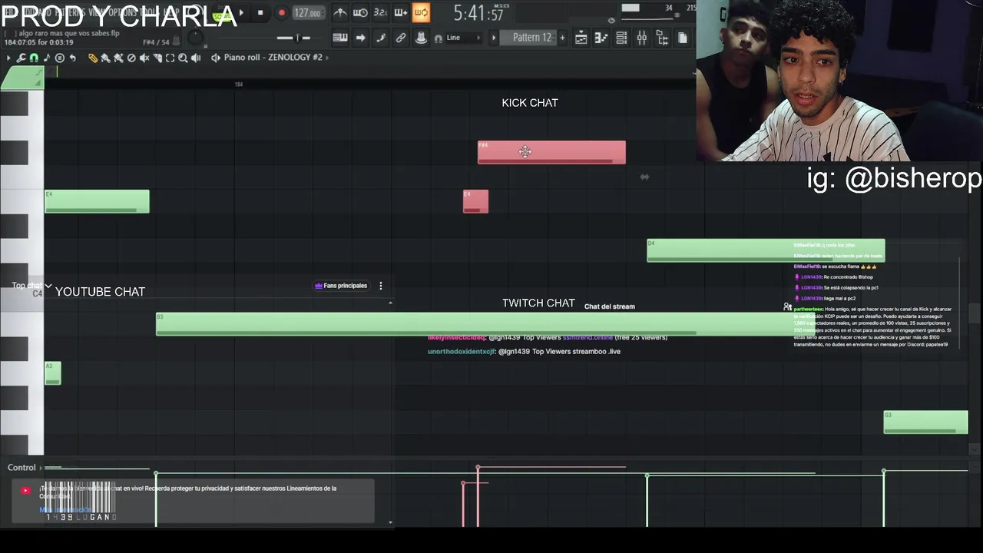Toggle the 3.2.1 recording countdown
The width and height of the screenshot is (983, 553).
(380, 12)
